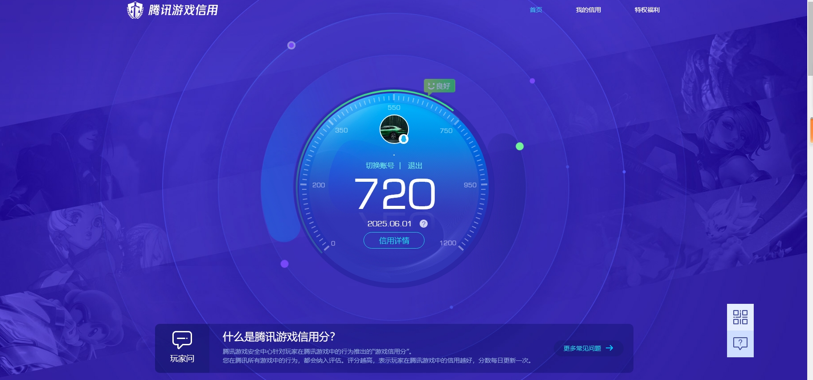Go to 我的信用 in the top menu
This screenshot has width=813, height=380.
point(588,10)
